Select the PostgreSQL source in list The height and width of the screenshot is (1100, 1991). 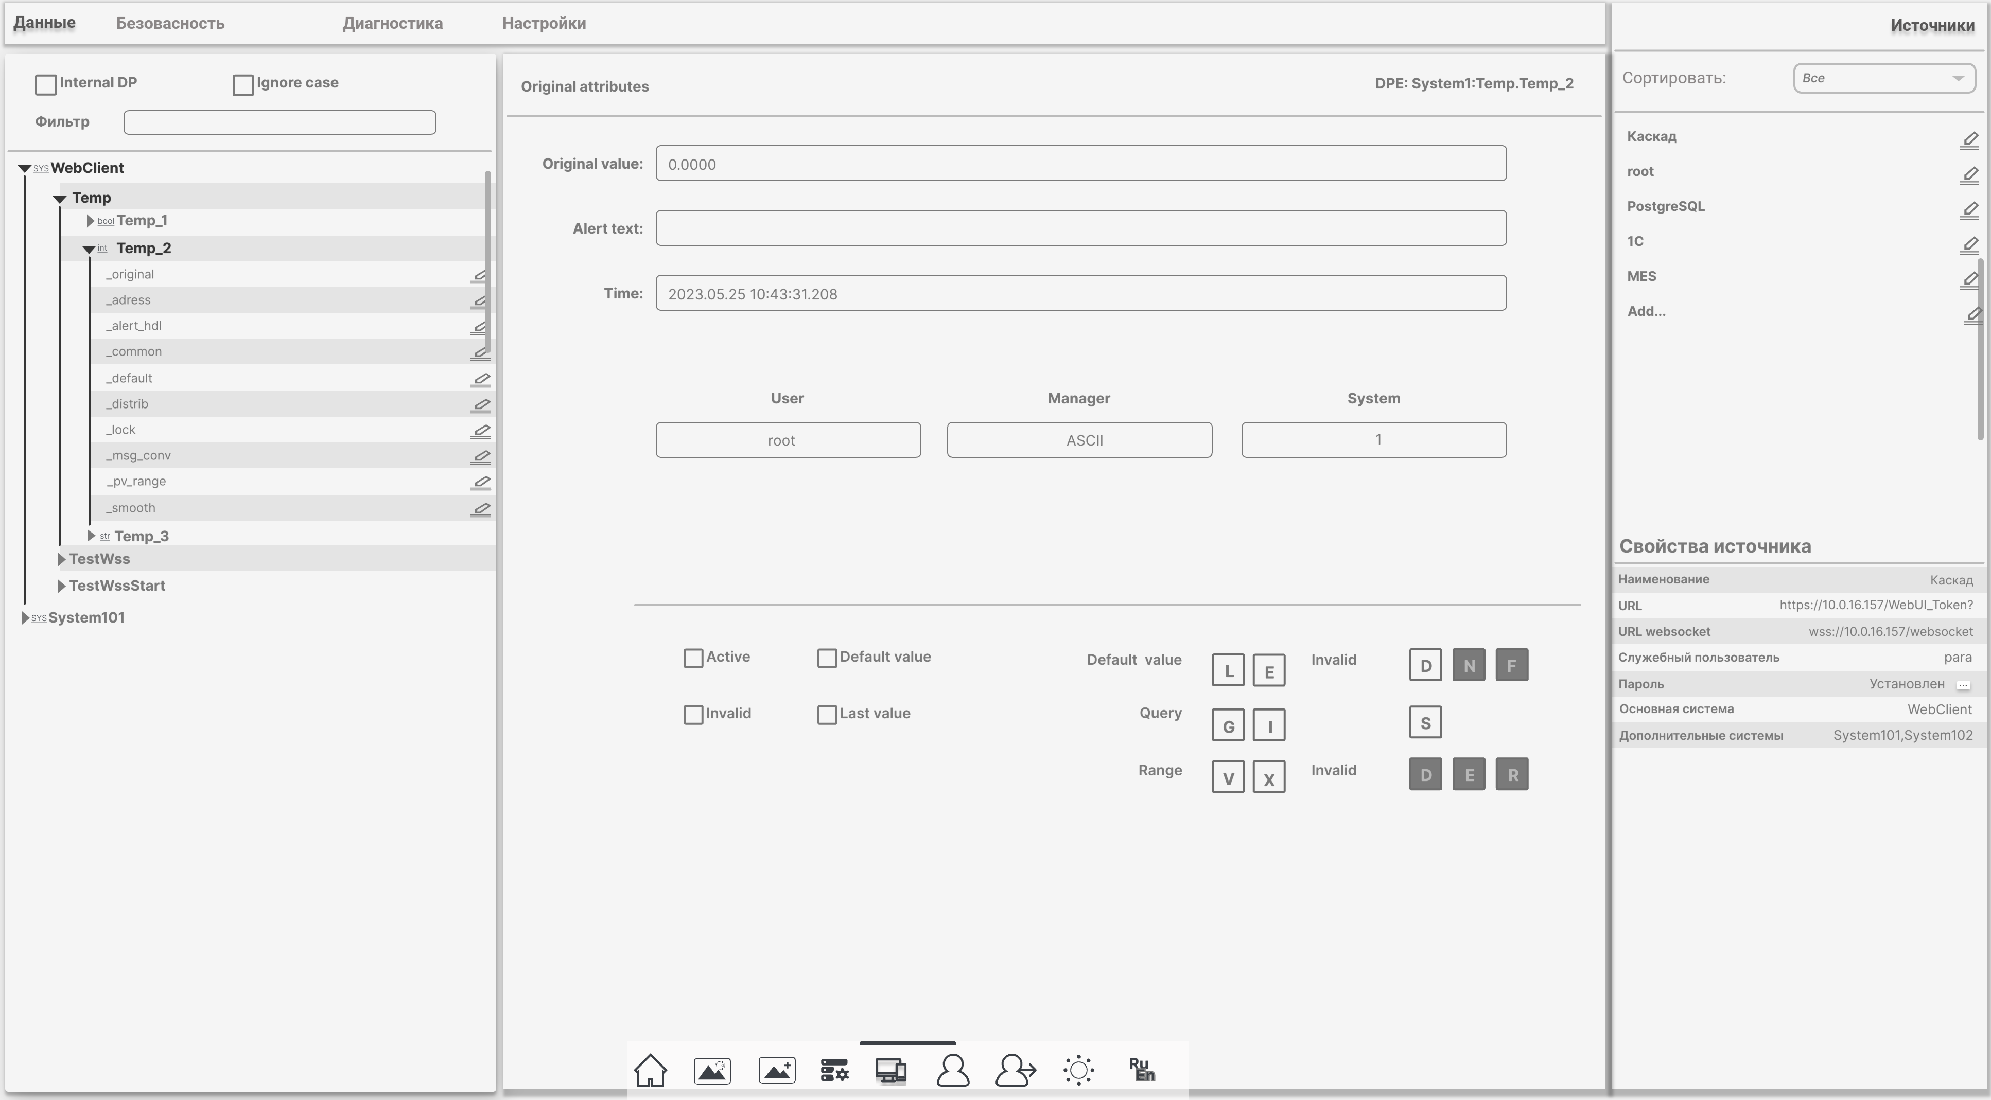tap(1666, 206)
